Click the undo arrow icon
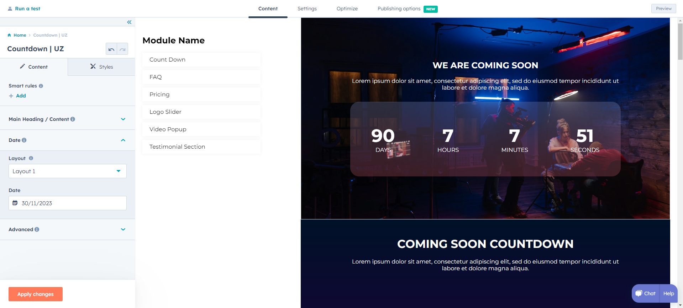The width and height of the screenshot is (683, 308). 111,49
